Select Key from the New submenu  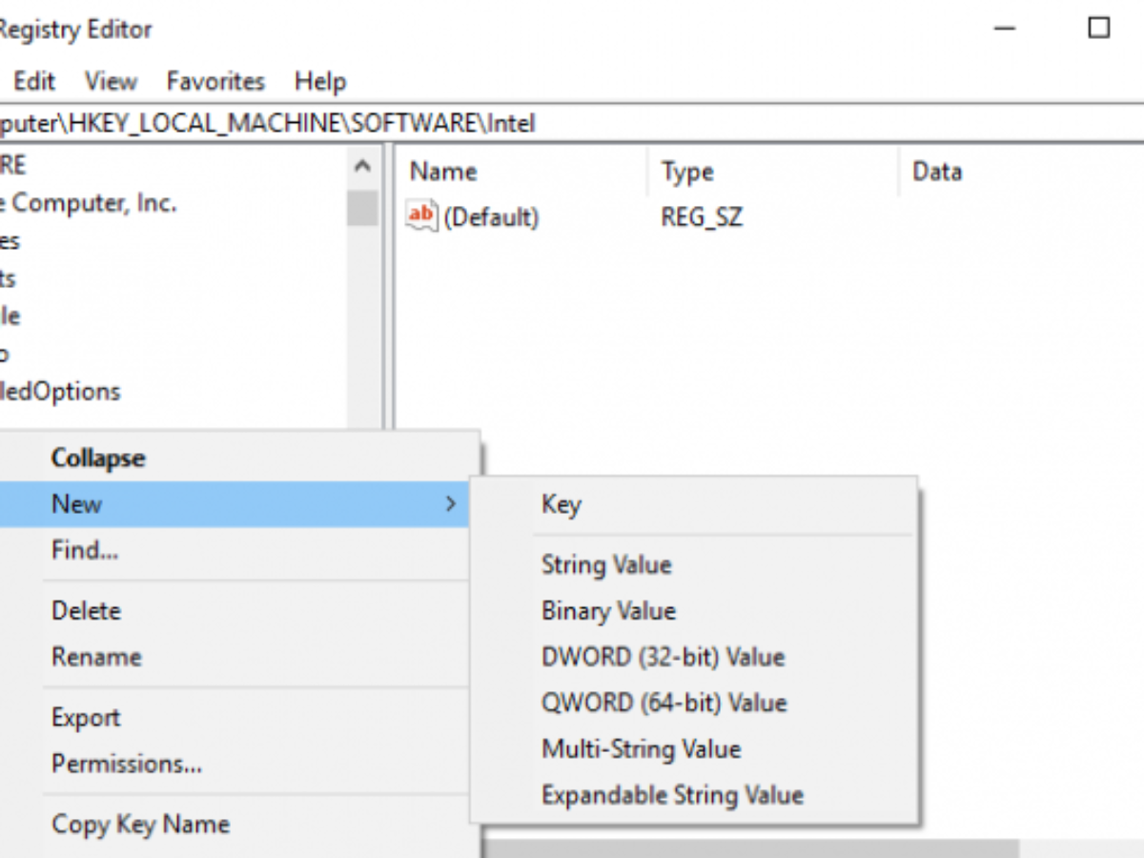(x=562, y=504)
